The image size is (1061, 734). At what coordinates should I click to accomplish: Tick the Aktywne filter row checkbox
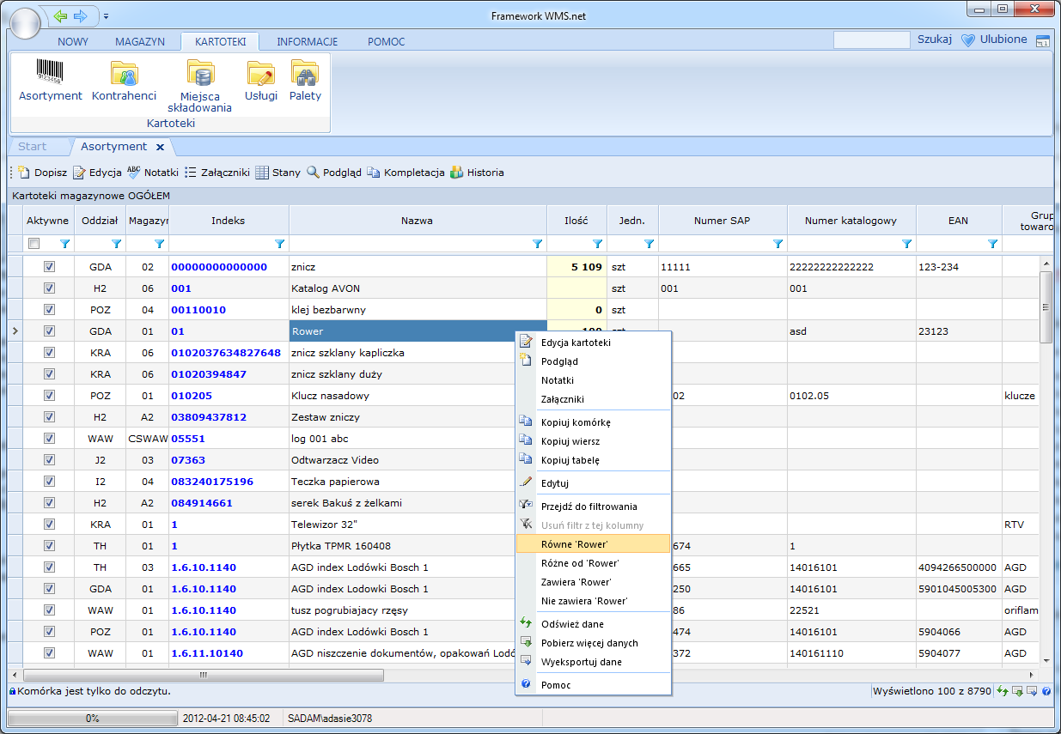tap(34, 244)
